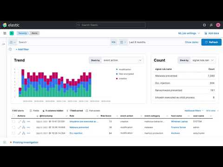The image size is (223, 167).
Task: Open more actions for Malware prevented row
Action: coord(28,128)
